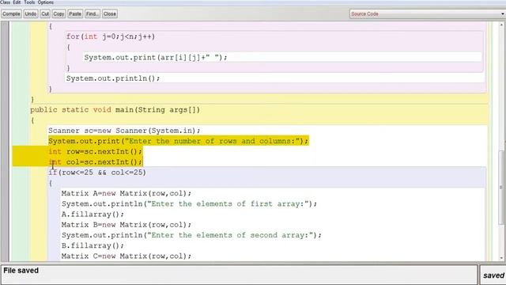Click the 'File saved' status message
This screenshot has width=506, height=285.
(x=21, y=271)
